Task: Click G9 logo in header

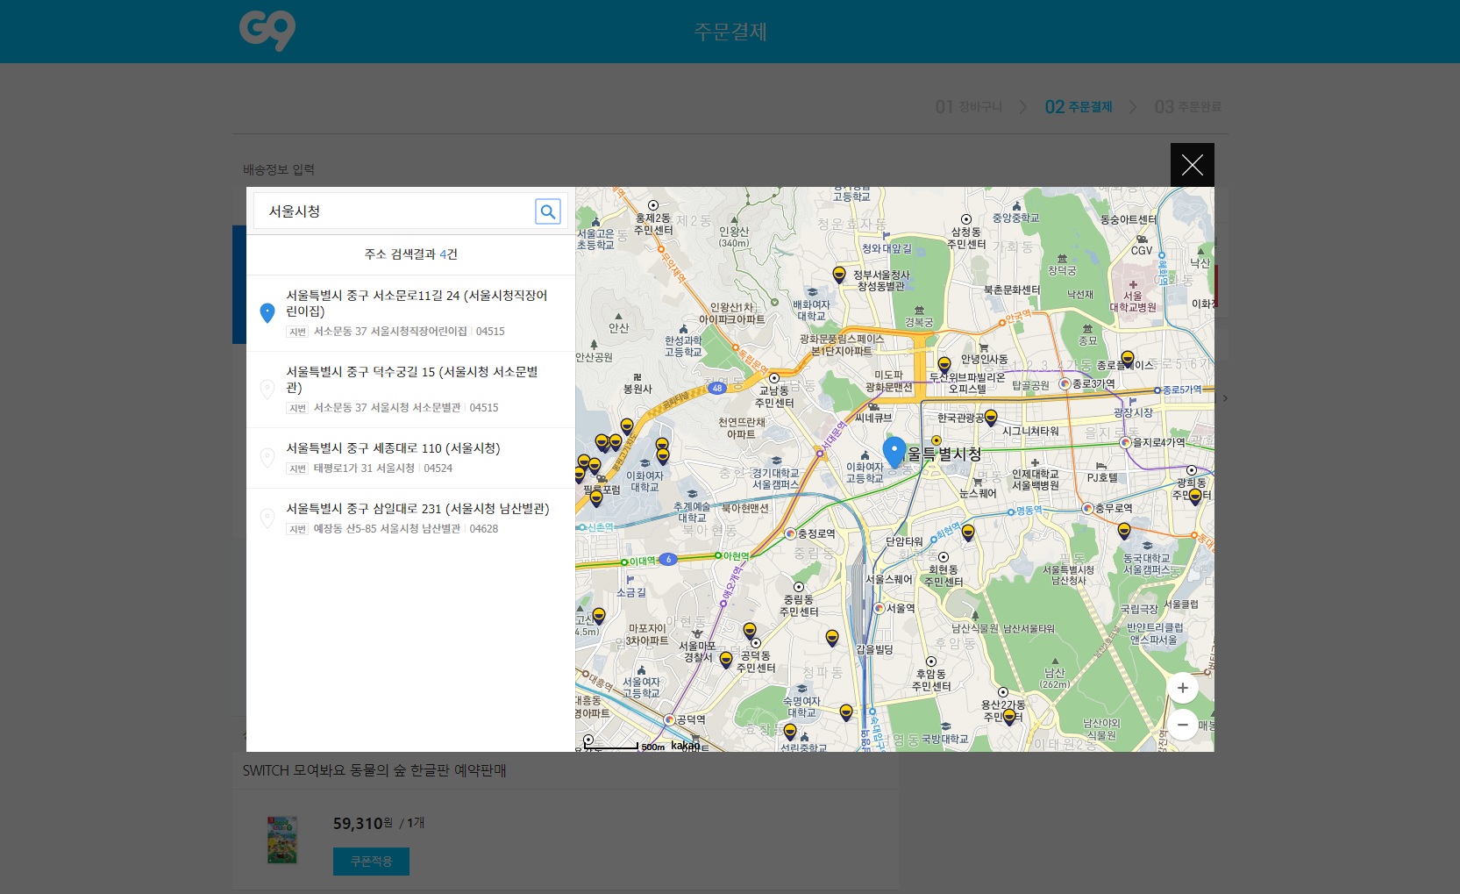Action: click(267, 31)
